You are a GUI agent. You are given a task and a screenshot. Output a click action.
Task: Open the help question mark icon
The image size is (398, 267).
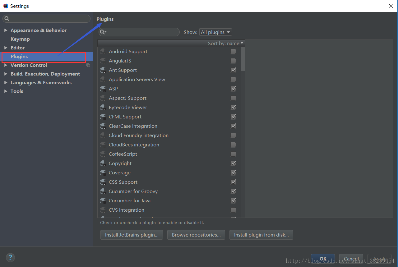(10, 257)
